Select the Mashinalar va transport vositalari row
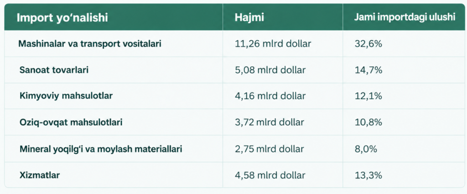467x194 pixels. 234,44
